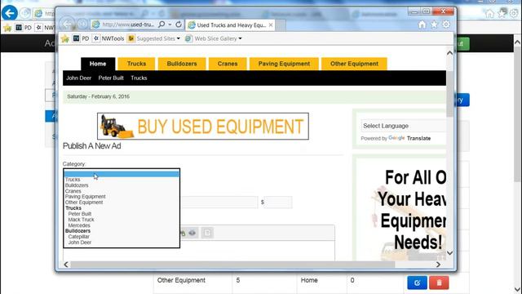Refresh the used-trucks page
Image resolution: width=522 pixels, height=294 pixels.
[179, 24]
